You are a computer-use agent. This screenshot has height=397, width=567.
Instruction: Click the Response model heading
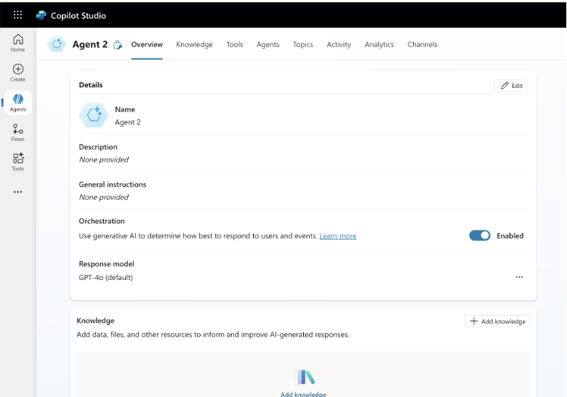pyautogui.click(x=106, y=264)
